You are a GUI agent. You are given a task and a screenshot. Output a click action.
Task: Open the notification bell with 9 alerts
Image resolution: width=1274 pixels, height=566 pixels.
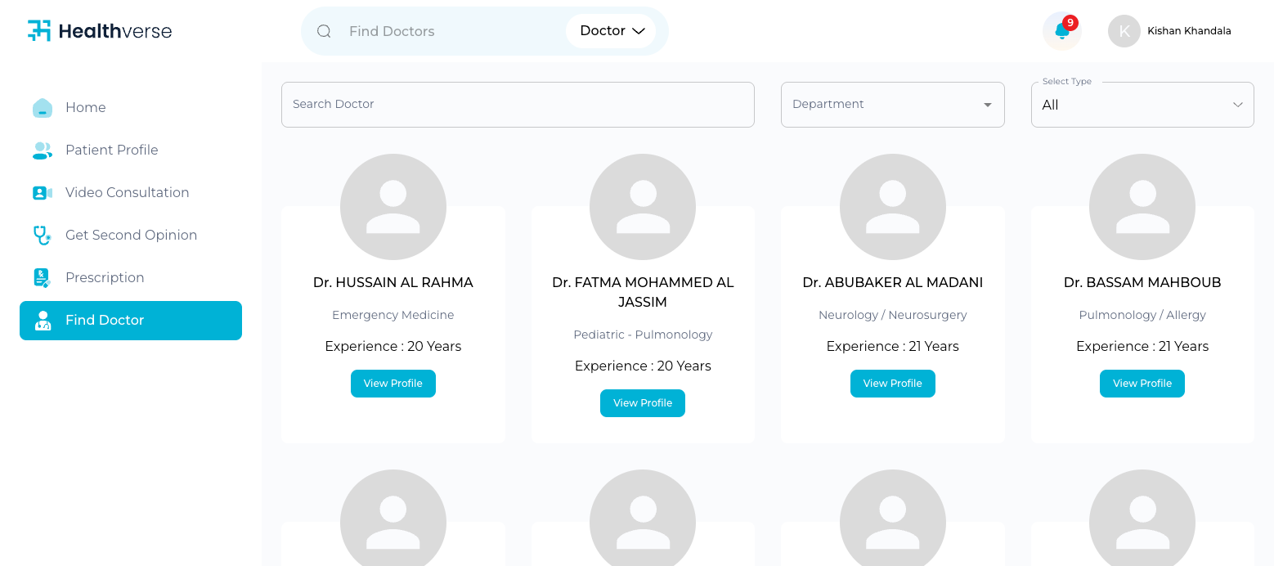pyautogui.click(x=1061, y=30)
